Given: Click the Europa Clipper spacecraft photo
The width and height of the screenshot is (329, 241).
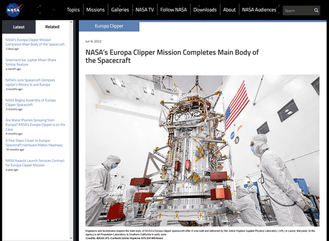Looking at the screenshot, I should pos(202,150).
